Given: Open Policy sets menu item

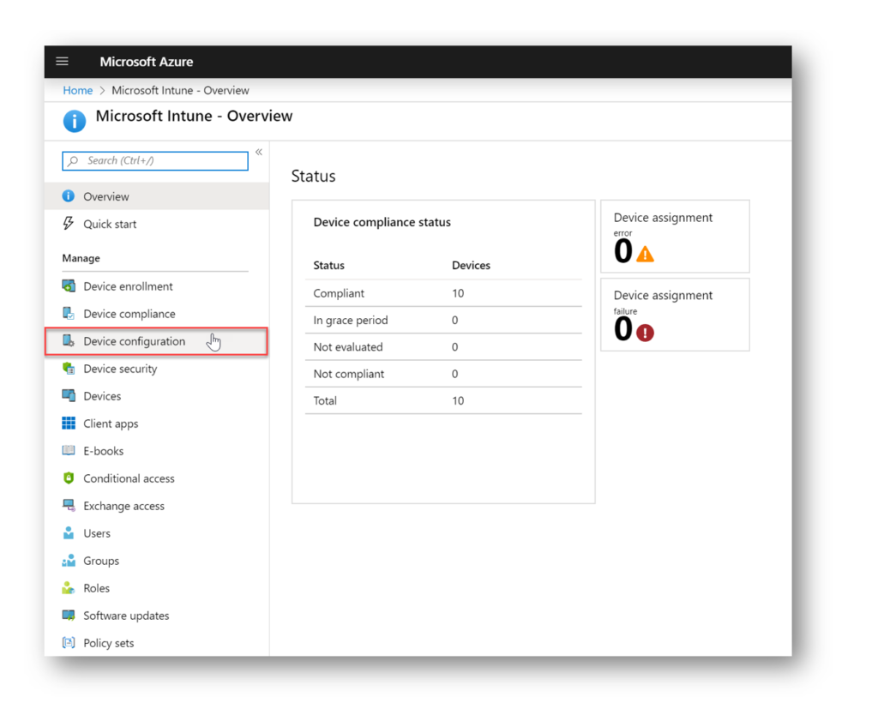Looking at the screenshot, I should (x=157, y=642).
